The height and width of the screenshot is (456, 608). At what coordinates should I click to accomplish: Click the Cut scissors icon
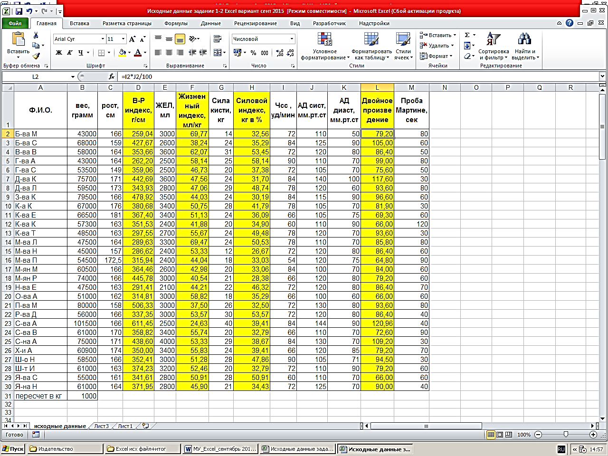(x=36, y=36)
